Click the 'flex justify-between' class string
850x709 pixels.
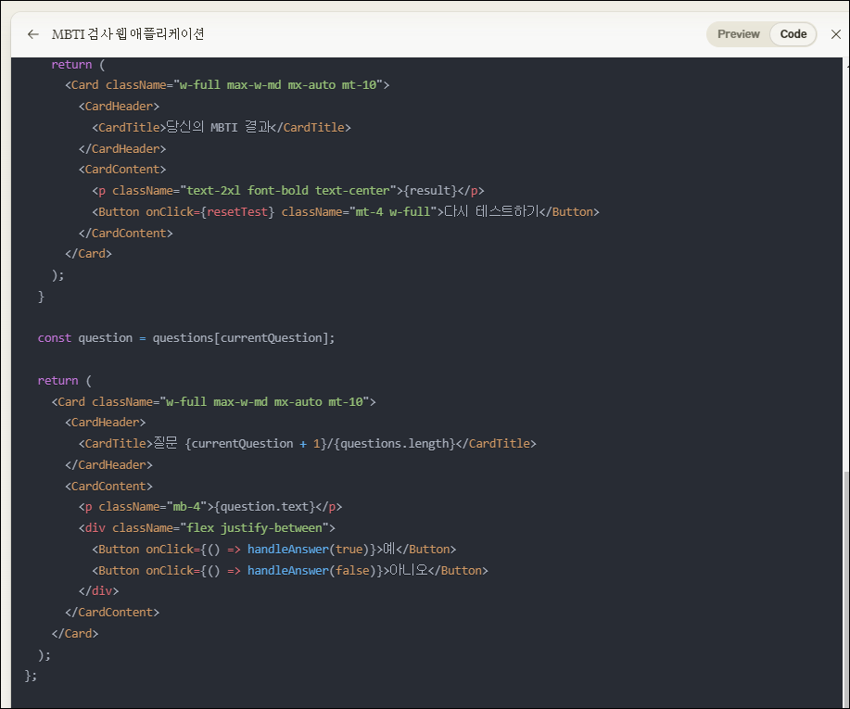click(x=254, y=528)
